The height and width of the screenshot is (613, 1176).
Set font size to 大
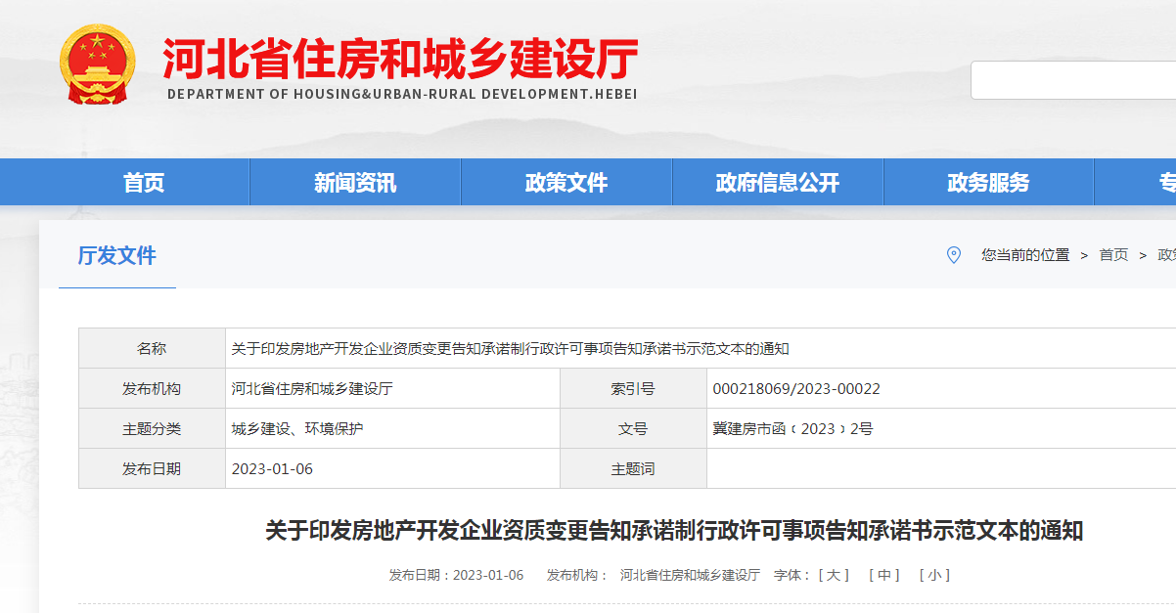tap(834, 575)
